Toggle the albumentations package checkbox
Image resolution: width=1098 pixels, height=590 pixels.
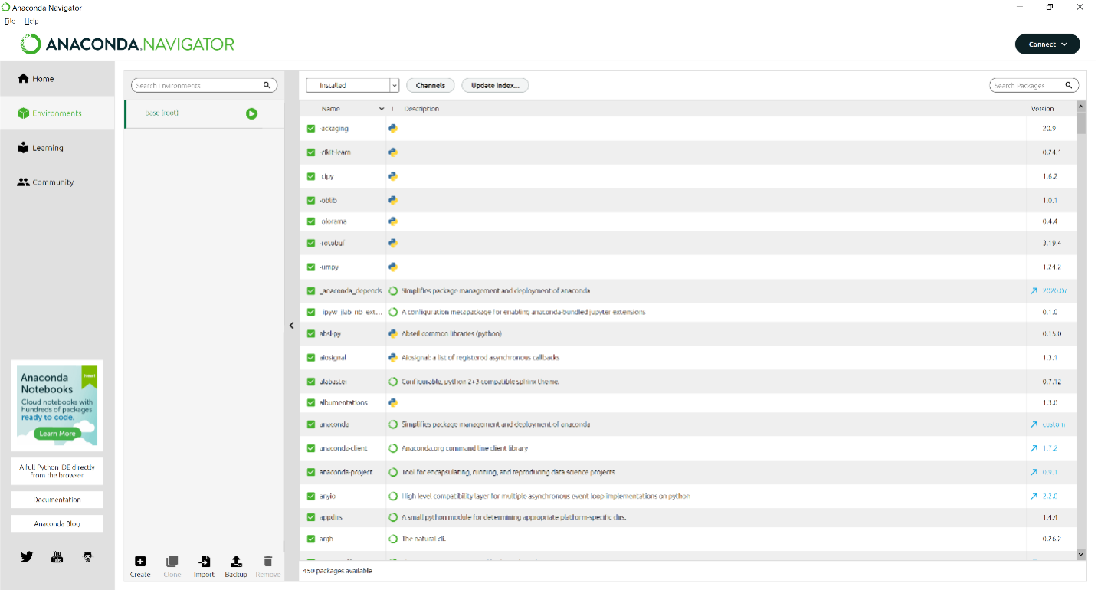pos(311,403)
